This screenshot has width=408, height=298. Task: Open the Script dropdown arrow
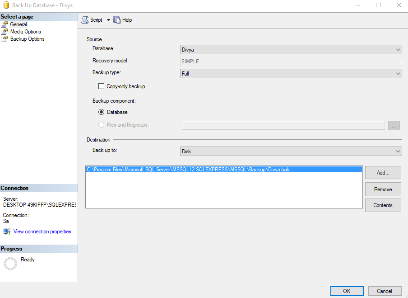click(x=108, y=20)
